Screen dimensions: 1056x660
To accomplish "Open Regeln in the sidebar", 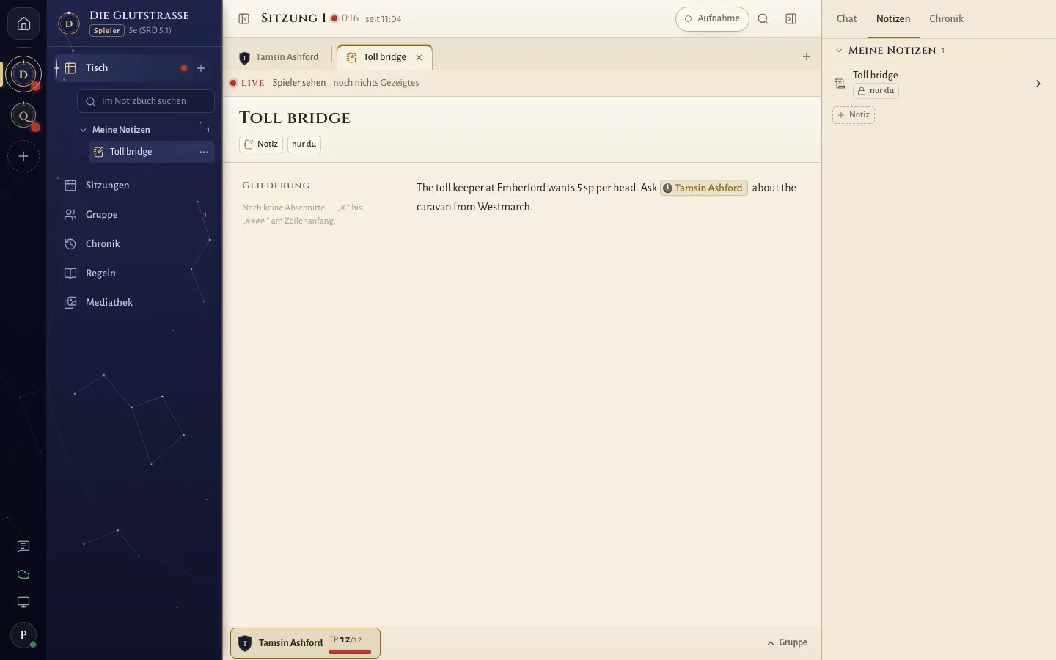I will click(x=135, y=274).
